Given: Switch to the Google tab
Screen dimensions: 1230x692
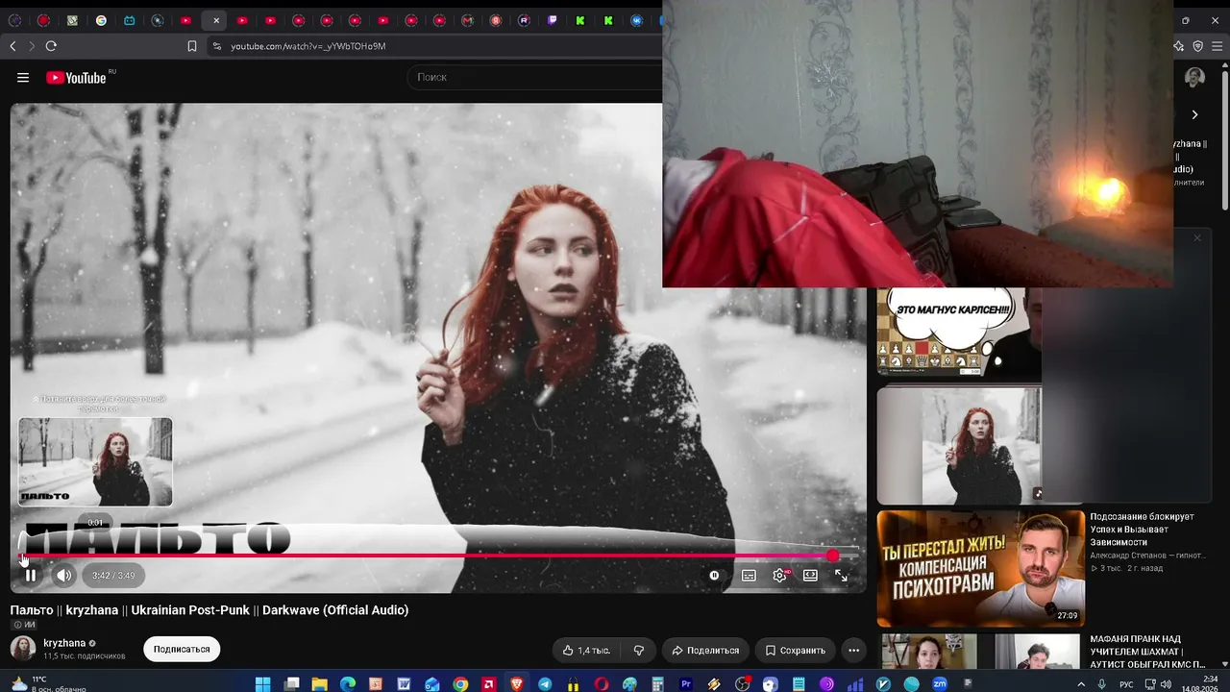Looking at the screenshot, I should click(101, 20).
